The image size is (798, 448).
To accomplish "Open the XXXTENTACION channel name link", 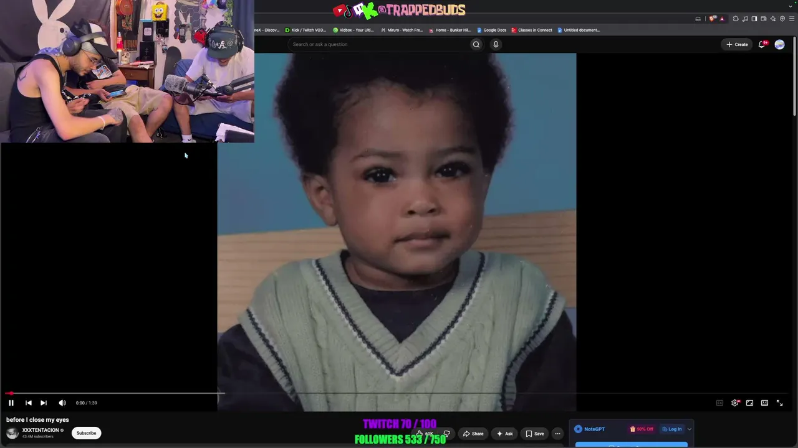I will (x=41, y=430).
